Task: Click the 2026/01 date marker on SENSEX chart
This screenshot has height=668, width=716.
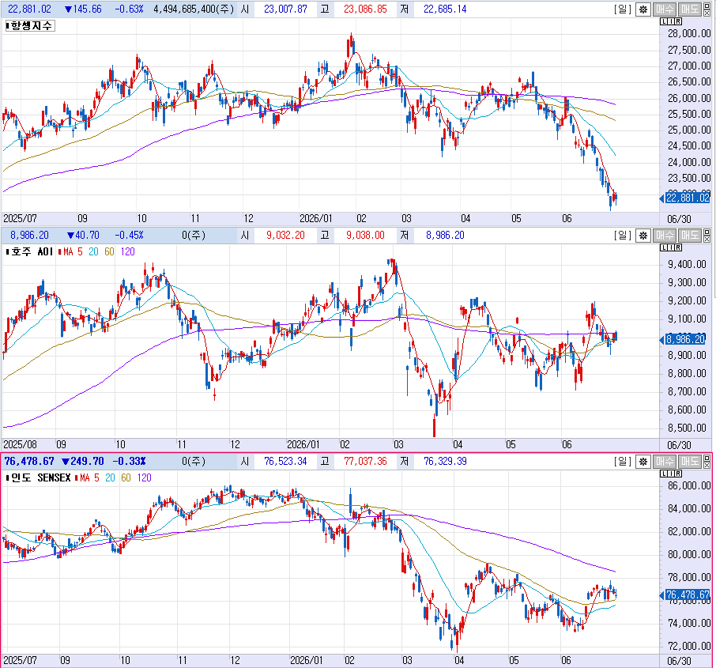Action: pyautogui.click(x=306, y=660)
